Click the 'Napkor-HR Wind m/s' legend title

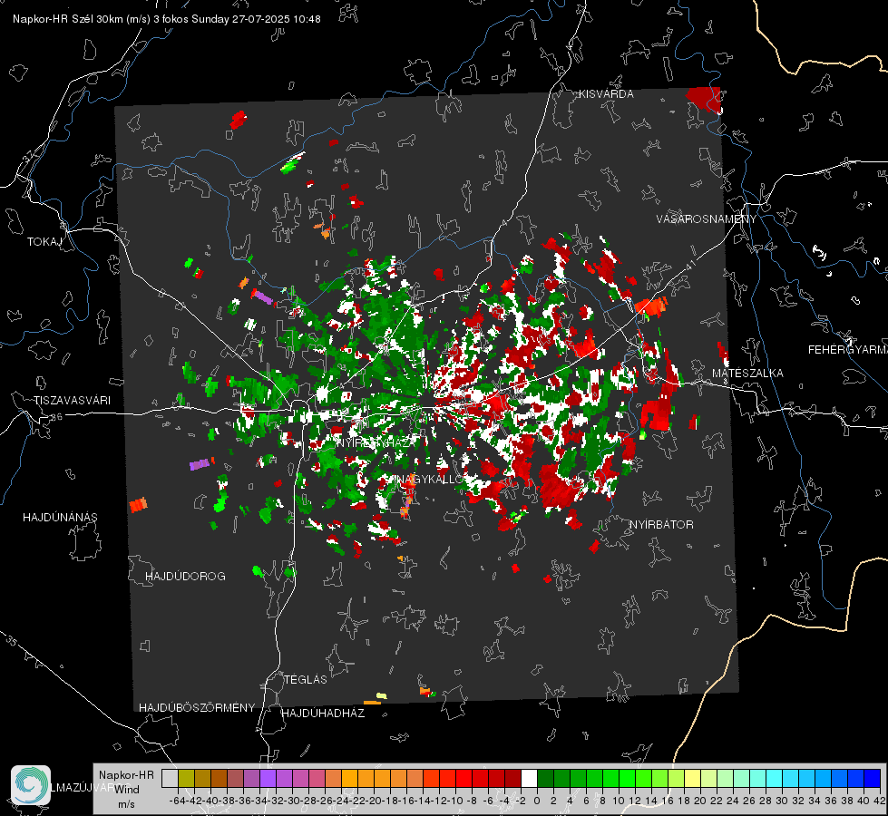point(126,790)
